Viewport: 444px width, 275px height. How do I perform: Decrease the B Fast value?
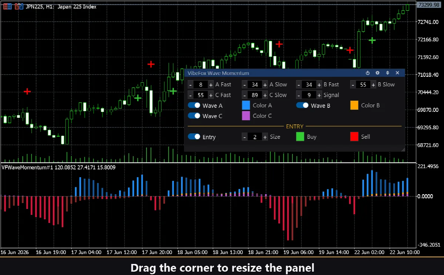coord(299,85)
